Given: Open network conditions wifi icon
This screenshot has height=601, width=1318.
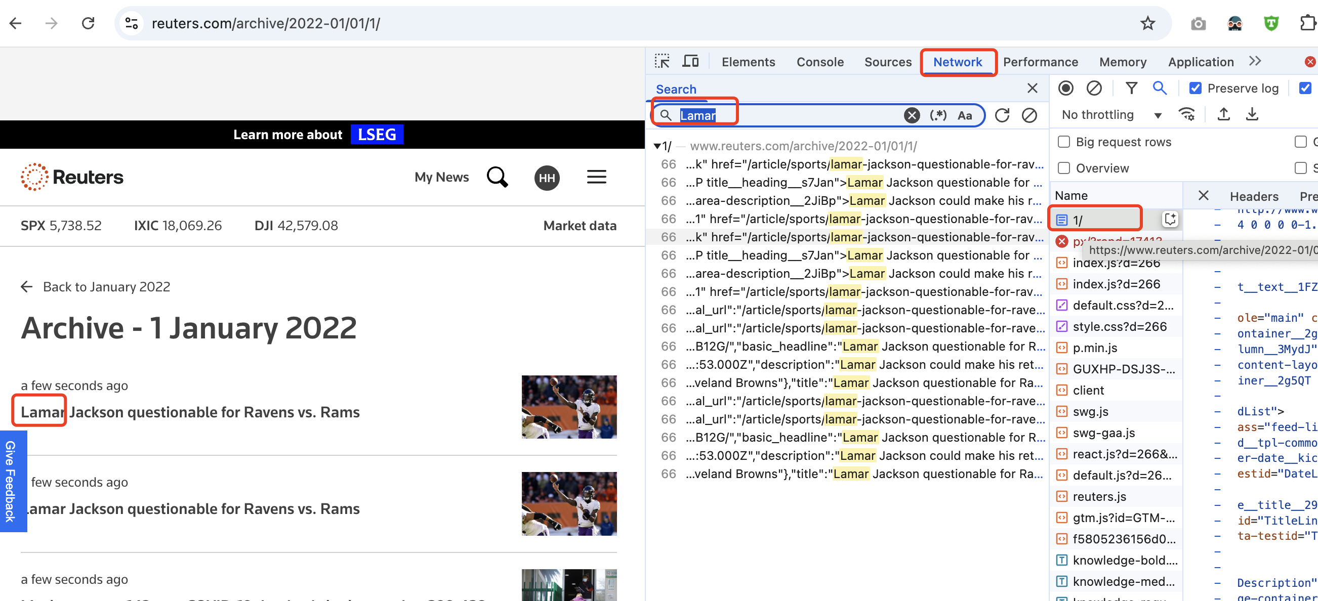Looking at the screenshot, I should tap(1186, 114).
